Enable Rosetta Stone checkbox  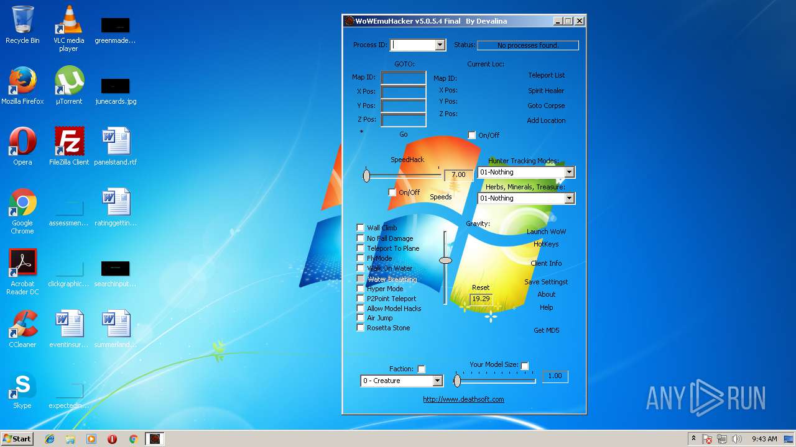(360, 327)
